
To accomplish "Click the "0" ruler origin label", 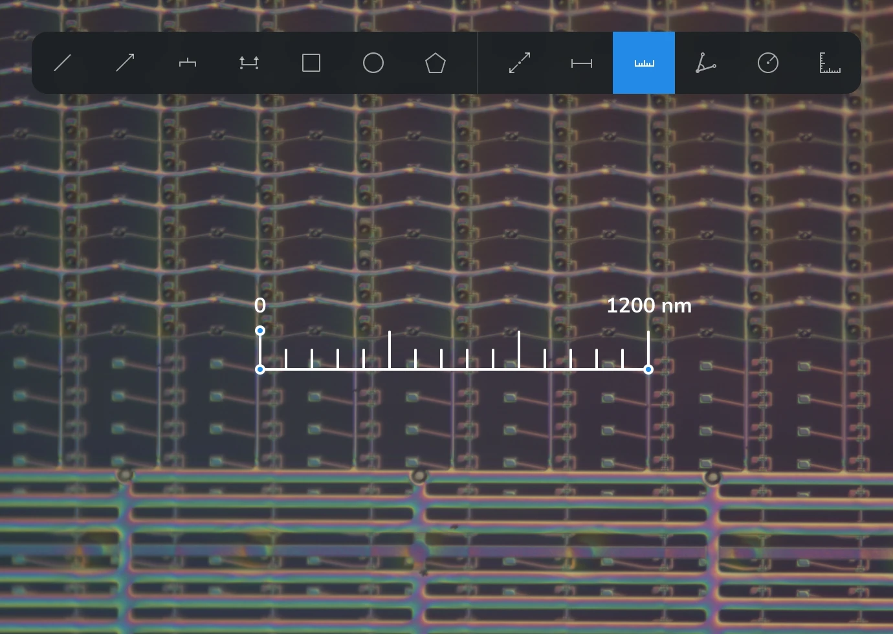I will click(260, 305).
